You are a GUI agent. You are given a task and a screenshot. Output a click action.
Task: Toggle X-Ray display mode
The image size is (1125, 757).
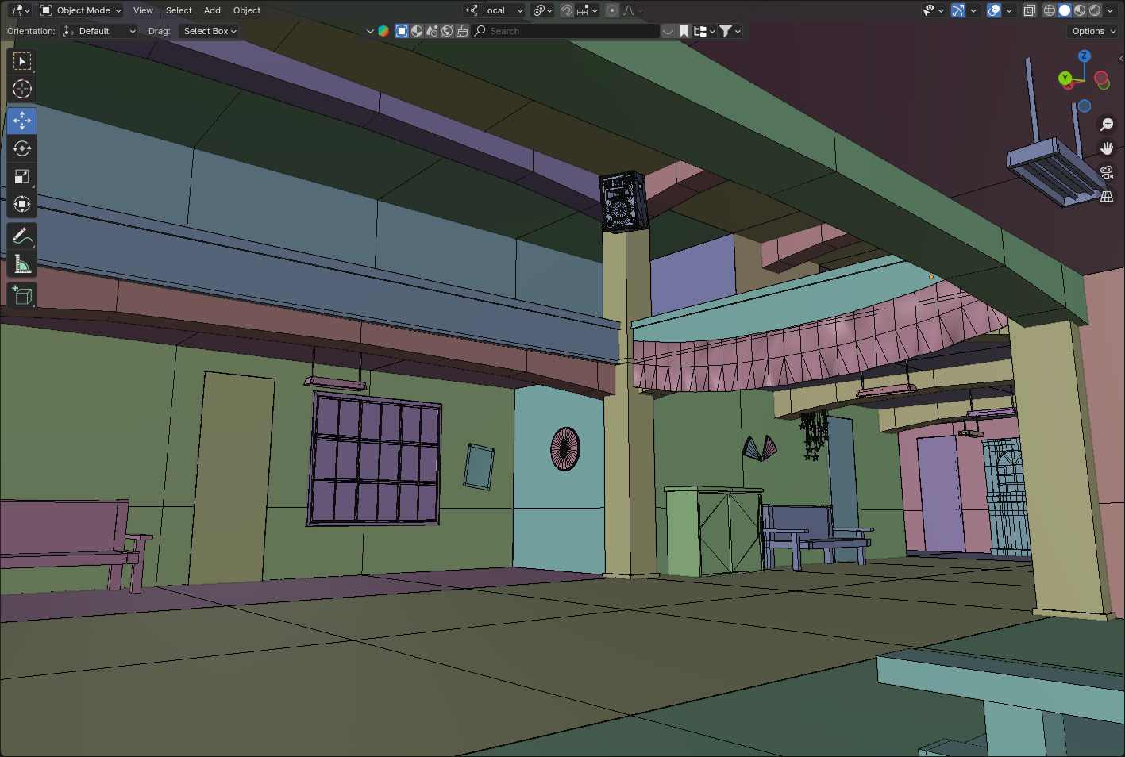(1030, 10)
